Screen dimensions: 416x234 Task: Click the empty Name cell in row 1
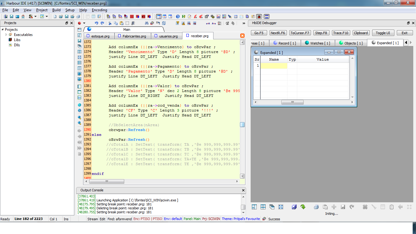[273, 66]
